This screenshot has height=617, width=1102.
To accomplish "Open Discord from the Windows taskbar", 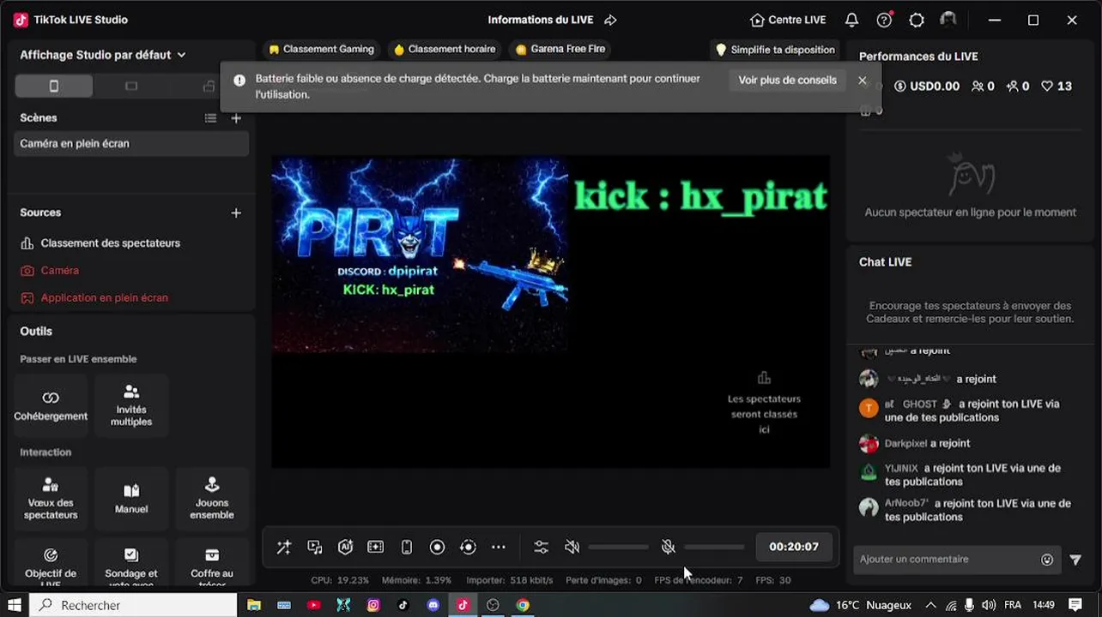I will coord(433,605).
